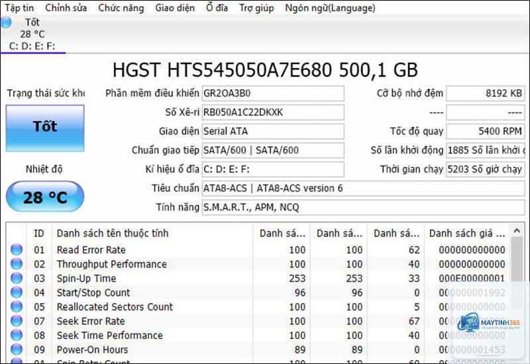This screenshot has width=530, height=364.
Task: Click the status orb for Spin-Up Time
Action: click(x=17, y=278)
